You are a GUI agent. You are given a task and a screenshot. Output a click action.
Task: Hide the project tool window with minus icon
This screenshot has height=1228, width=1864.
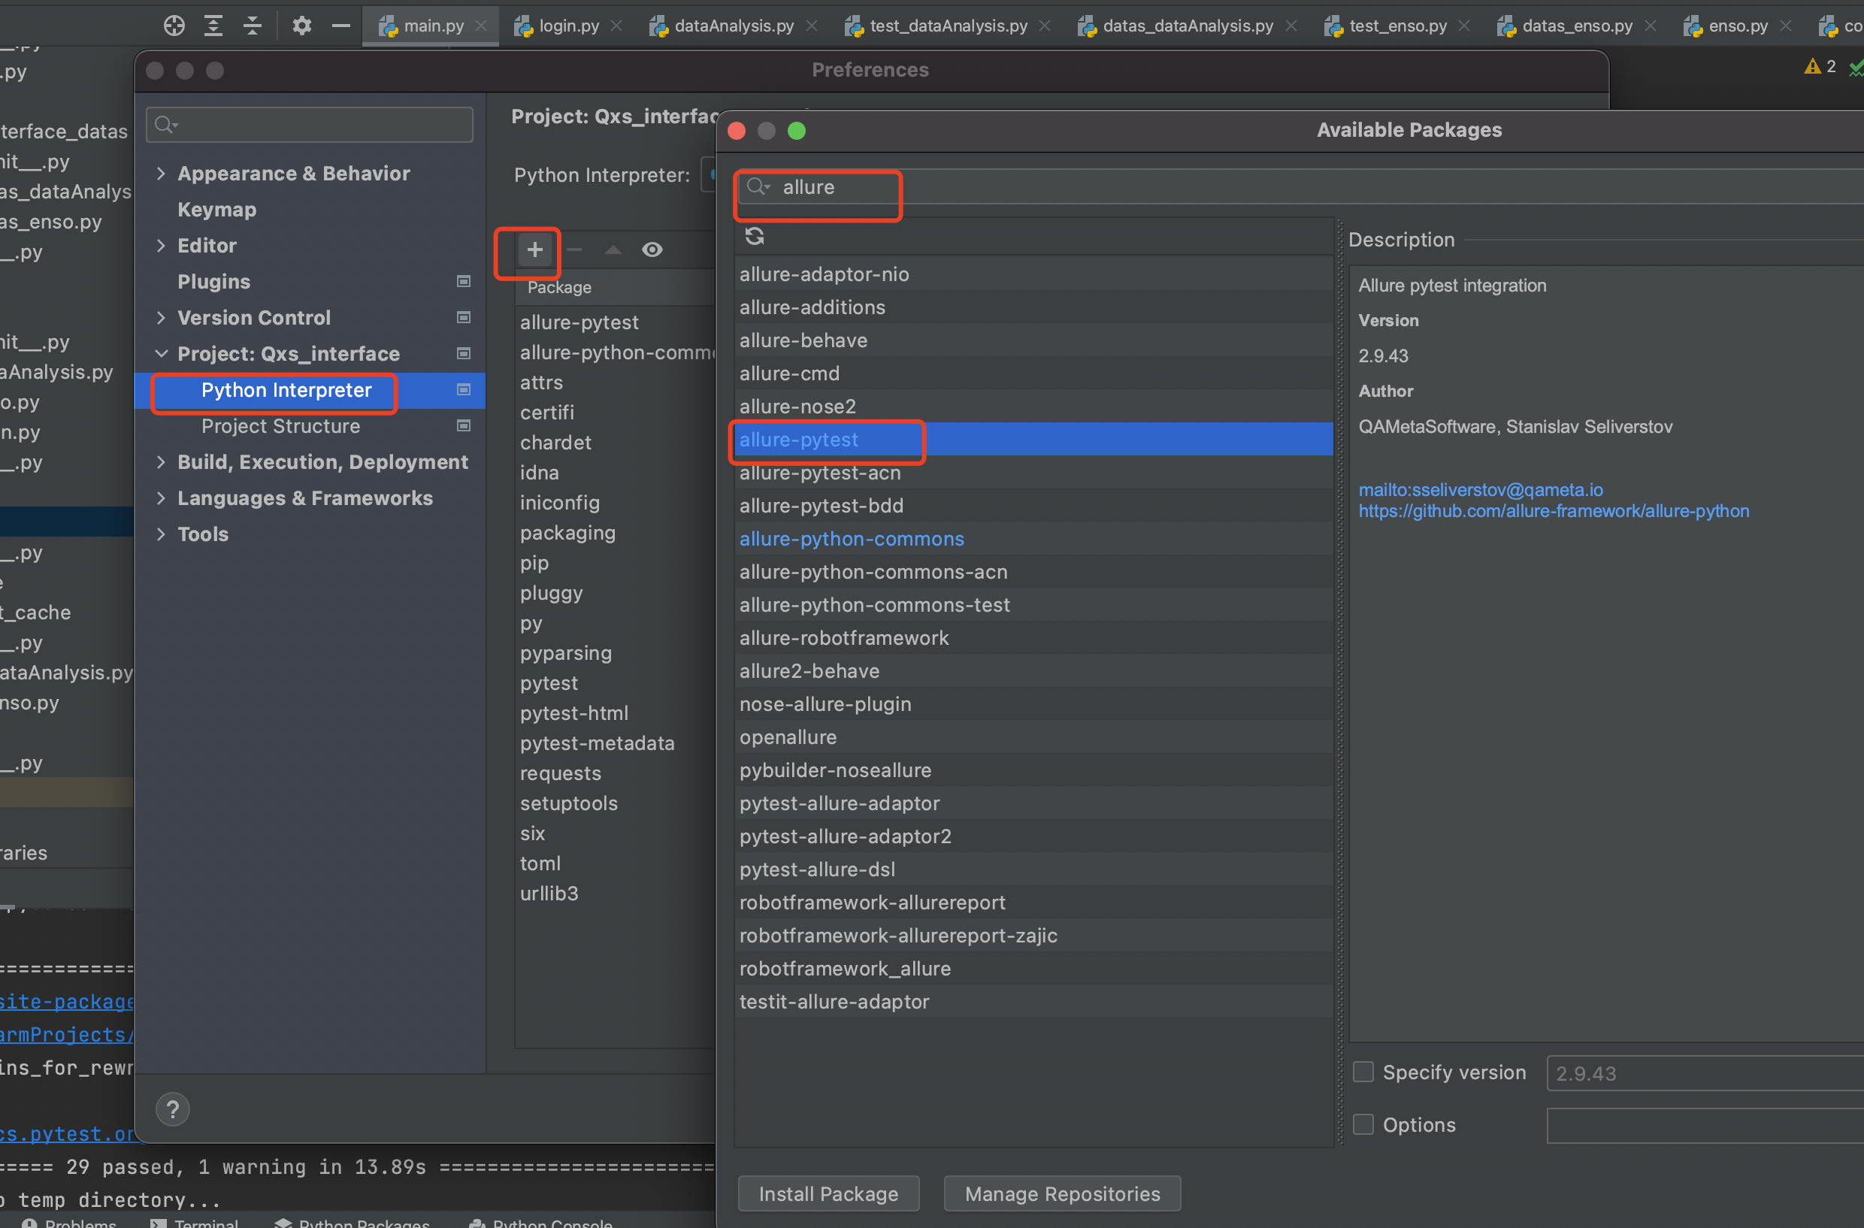click(x=340, y=26)
